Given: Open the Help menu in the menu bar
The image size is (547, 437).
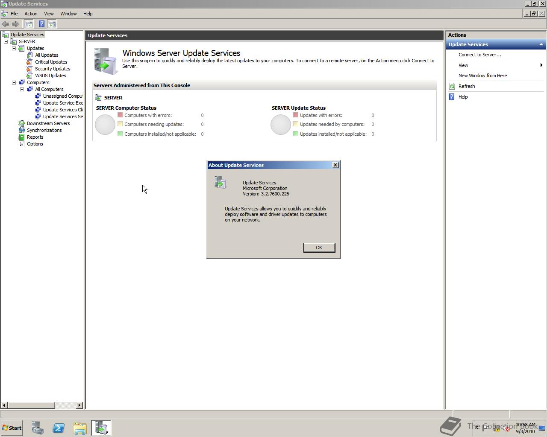Looking at the screenshot, I should tap(88, 14).
